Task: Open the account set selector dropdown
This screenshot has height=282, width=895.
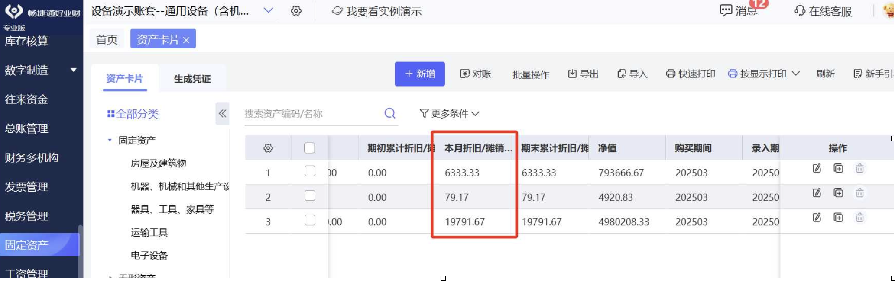Action: coord(269,10)
